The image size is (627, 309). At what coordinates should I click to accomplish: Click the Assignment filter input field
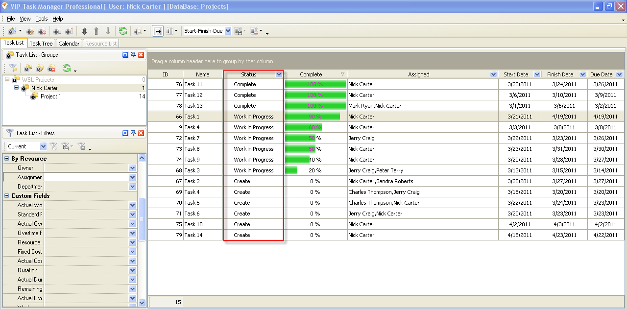click(86, 177)
